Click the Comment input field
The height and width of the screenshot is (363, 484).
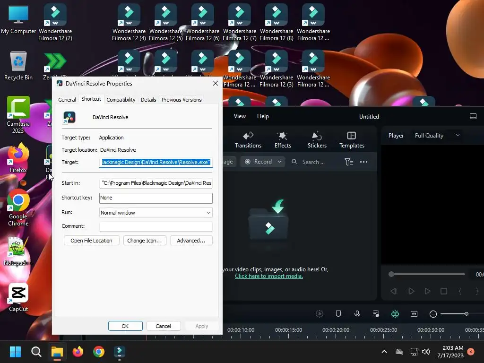156,226
